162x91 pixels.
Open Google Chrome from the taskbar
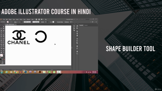(16, 72)
